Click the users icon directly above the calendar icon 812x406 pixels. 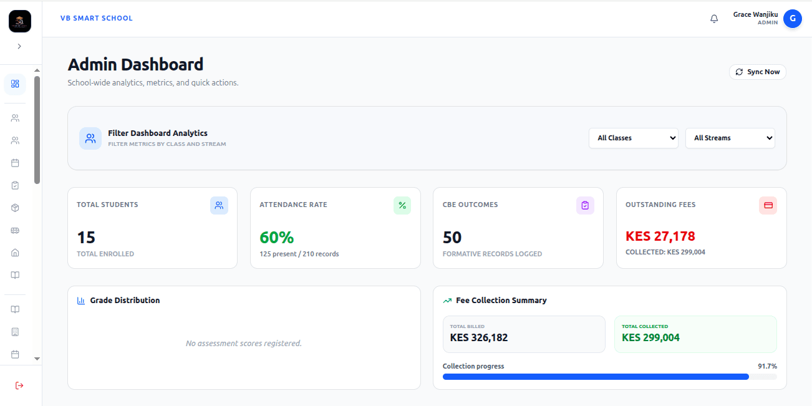15,140
